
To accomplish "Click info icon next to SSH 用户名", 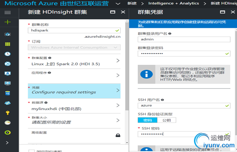I will point(162,100).
